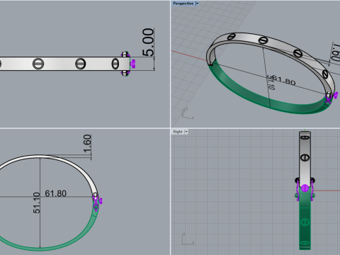The image size is (340, 255).
Task: Select the purple round screw in the Right viewport
Action: (305, 188)
